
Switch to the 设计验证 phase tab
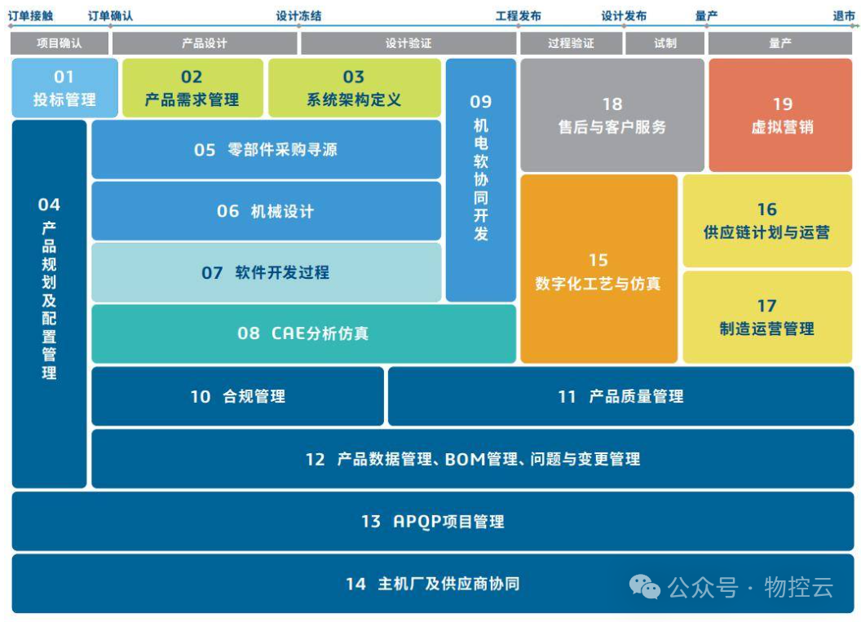coord(408,43)
